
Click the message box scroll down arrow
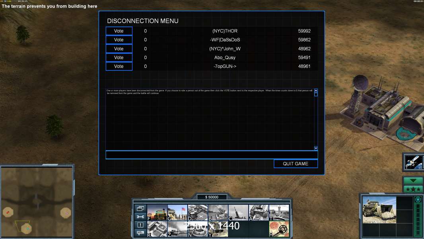click(x=316, y=148)
